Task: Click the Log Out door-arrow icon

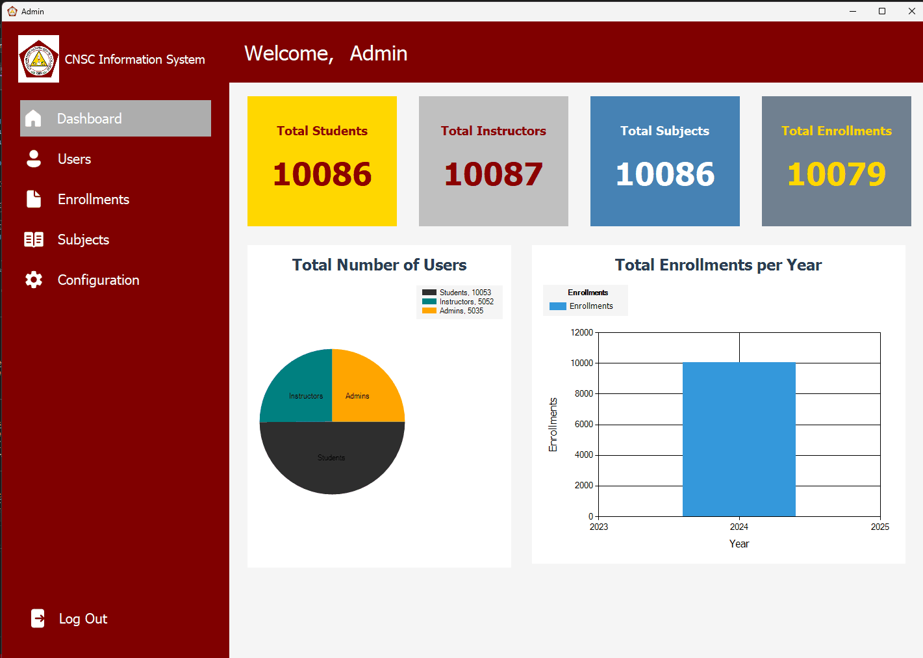Action: [38, 618]
